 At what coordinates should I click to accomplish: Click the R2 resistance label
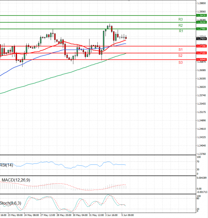(181, 25)
